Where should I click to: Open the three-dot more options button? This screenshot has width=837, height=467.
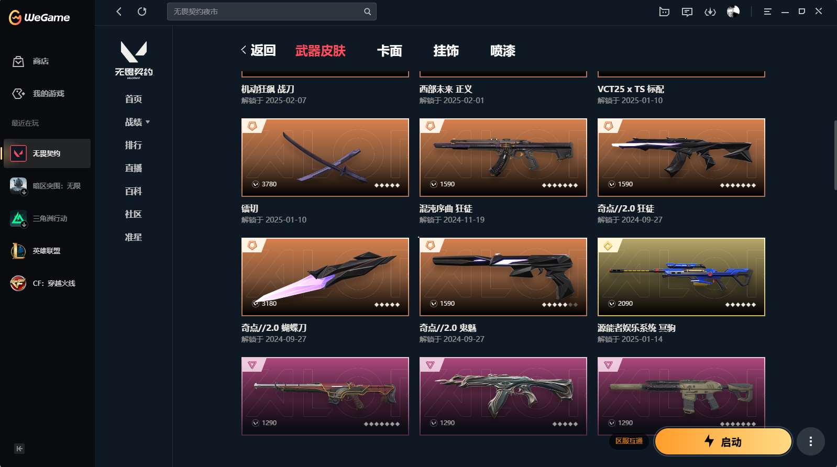tap(811, 441)
